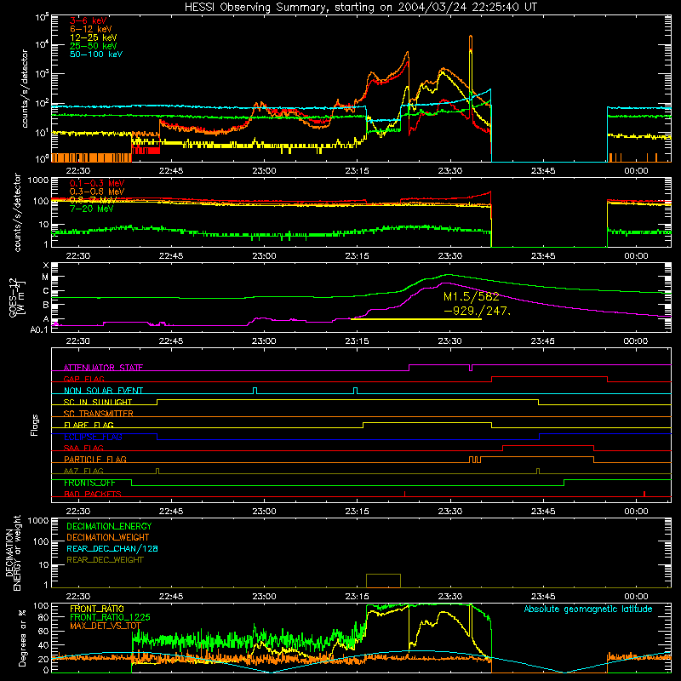Select the BAD_PACKETS flag label
This screenshot has height=681, width=681.
coord(93,494)
